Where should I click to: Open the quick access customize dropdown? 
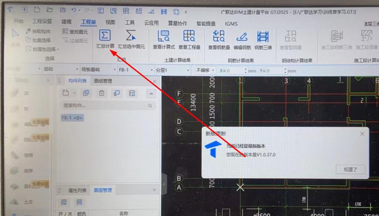click(186, 12)
